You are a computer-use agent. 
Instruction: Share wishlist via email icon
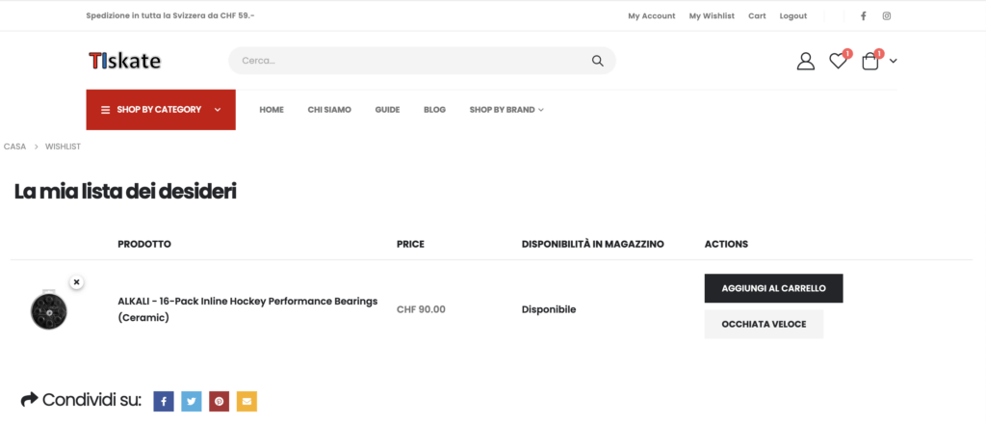(246, 401)
